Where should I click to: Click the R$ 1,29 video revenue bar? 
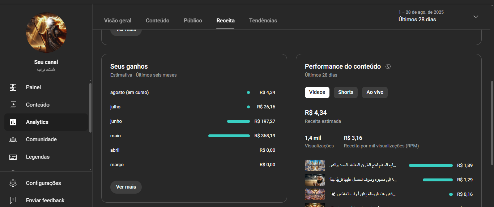438,180
